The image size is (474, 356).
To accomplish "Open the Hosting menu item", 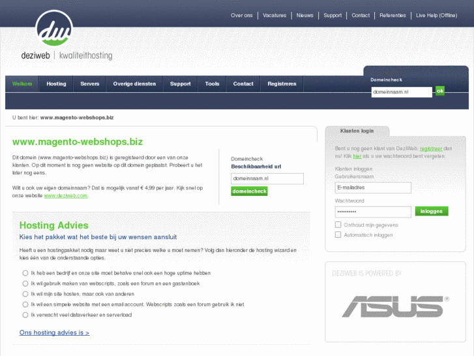I will coord(56,84).
